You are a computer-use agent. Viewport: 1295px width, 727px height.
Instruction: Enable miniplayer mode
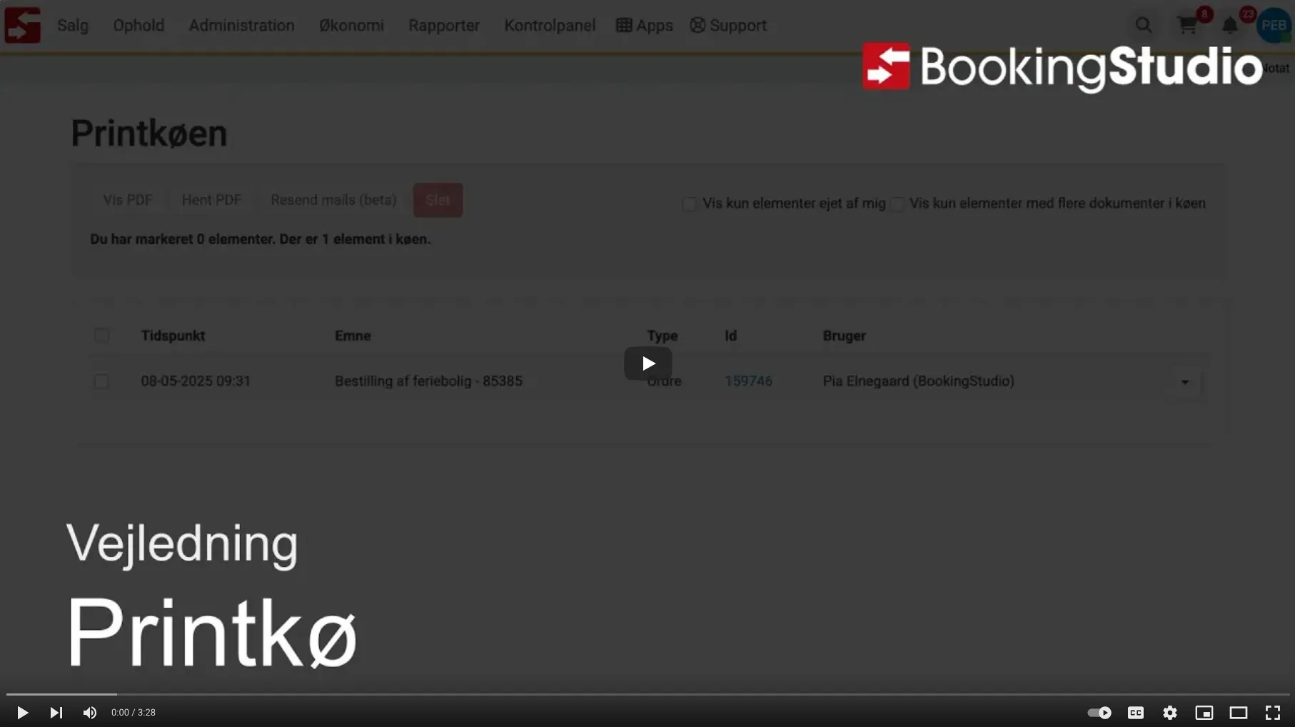[1204, 713]
